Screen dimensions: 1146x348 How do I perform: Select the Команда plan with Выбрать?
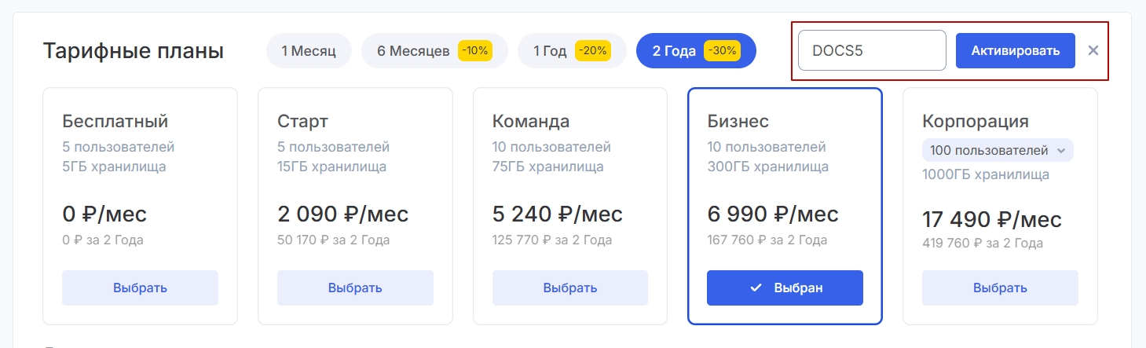pyautogui.click(x=570, y=288)
